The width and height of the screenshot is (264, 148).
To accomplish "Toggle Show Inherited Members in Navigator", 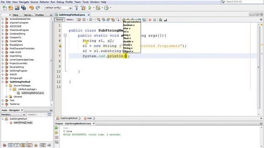I will click(x=5, y=145).
